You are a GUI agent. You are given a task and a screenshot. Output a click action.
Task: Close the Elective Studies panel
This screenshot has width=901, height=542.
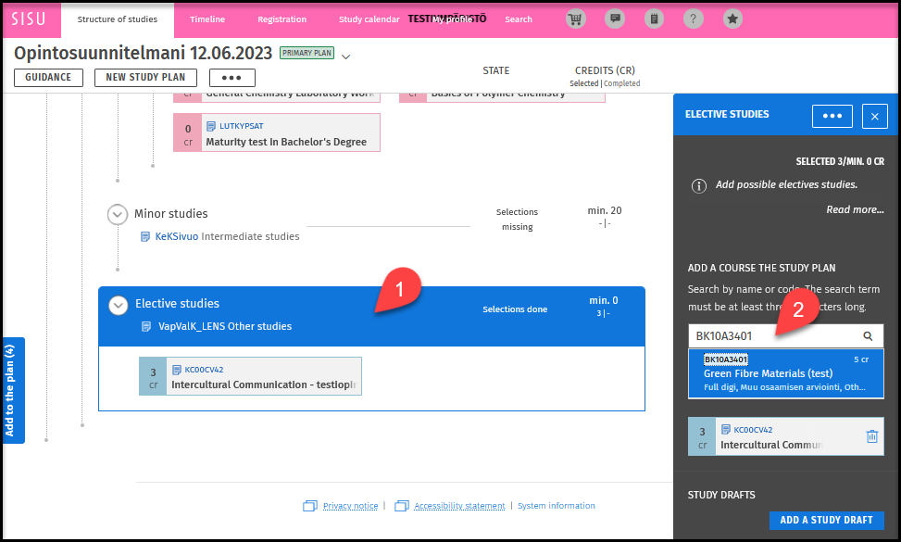click(x=874, y=116)
